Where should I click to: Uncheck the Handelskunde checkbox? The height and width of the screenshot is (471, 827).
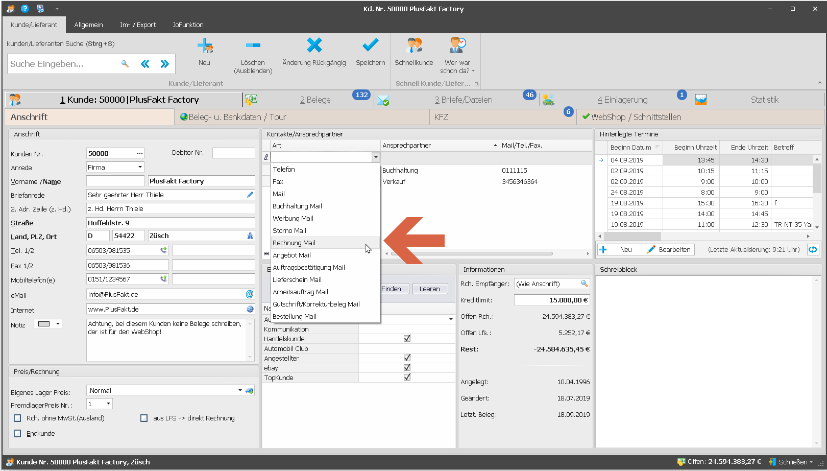[x=407, y=338]
